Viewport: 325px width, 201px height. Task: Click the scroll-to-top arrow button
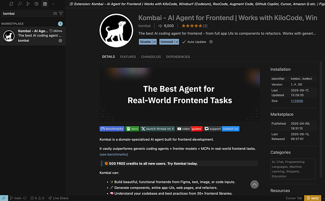(x=254, y=184)
